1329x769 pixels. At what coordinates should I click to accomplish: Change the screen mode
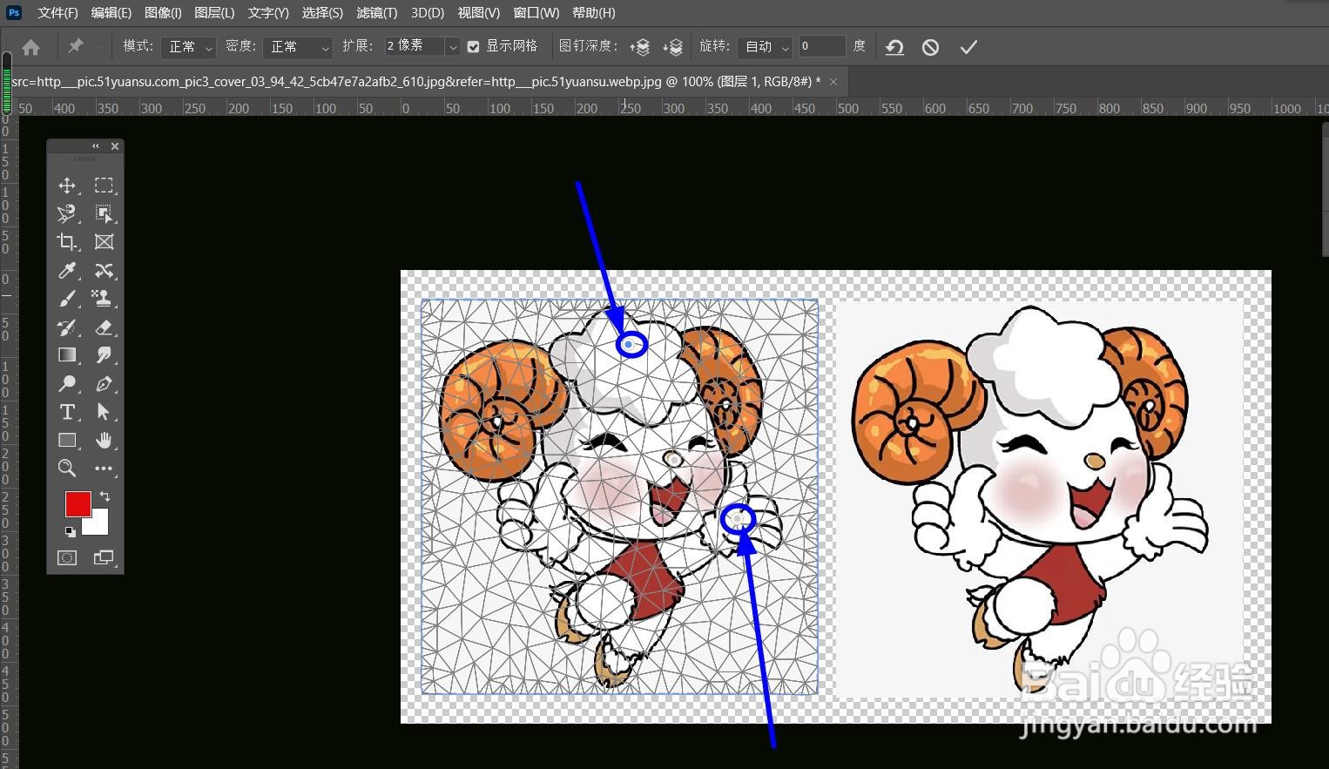pos(104,557)
